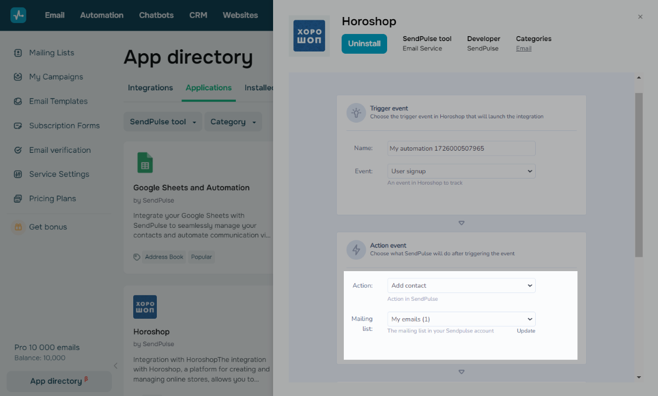Screen dimensions: 658x396
Task: Click the Pricing Plans sidebar icon
Action: click(x=18, y=199)
